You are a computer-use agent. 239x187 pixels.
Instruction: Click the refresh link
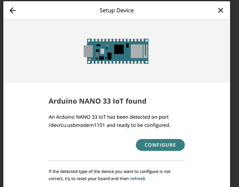coord(138,178)
